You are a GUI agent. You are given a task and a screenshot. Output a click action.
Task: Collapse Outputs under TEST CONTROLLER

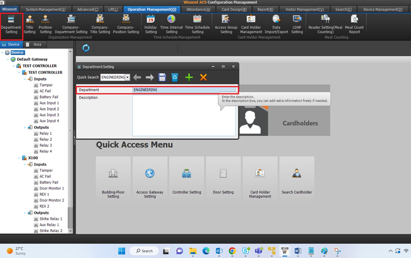pyautogui.click(x=25, y=128)
